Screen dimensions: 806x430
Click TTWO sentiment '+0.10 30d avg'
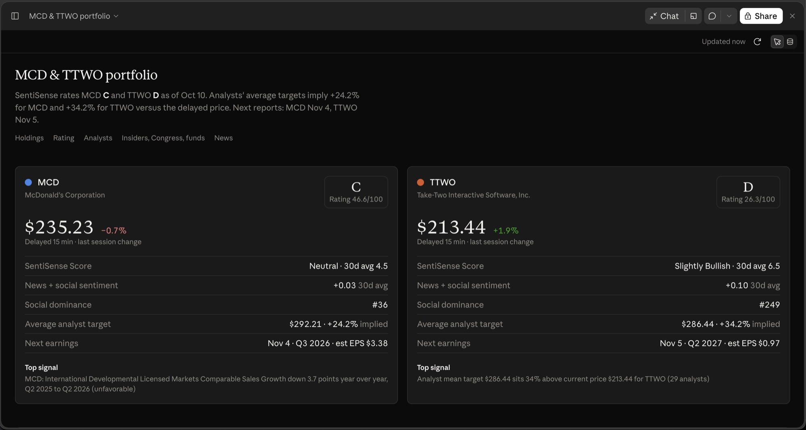coord(753,285)
